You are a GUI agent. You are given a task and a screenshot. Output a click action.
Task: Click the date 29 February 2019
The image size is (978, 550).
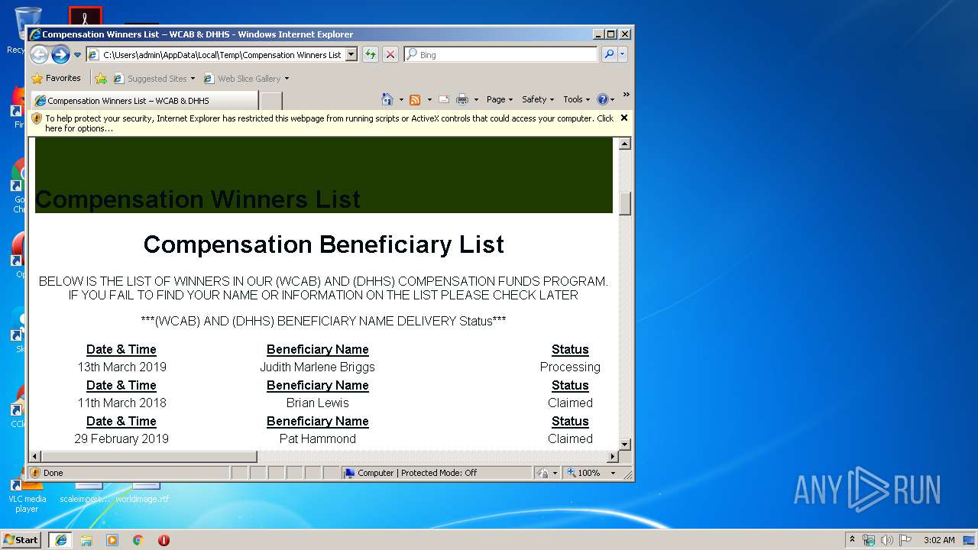click(121, 438)
